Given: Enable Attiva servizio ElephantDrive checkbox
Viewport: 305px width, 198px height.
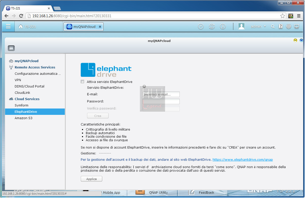Looking at the screenshot, I should point(82,82).
